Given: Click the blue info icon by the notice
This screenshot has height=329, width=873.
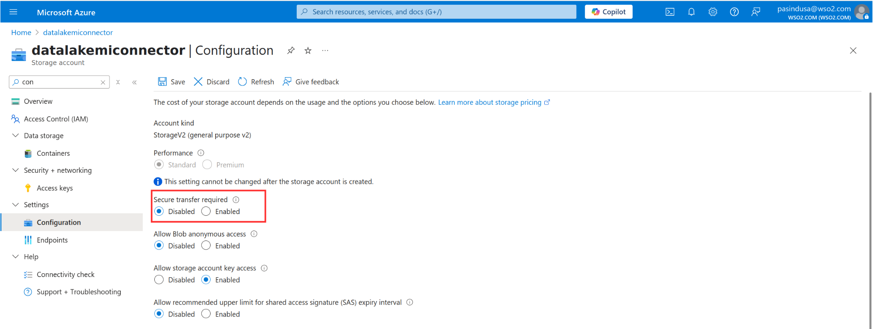Looking at the screenshot, I should [158, 182].
